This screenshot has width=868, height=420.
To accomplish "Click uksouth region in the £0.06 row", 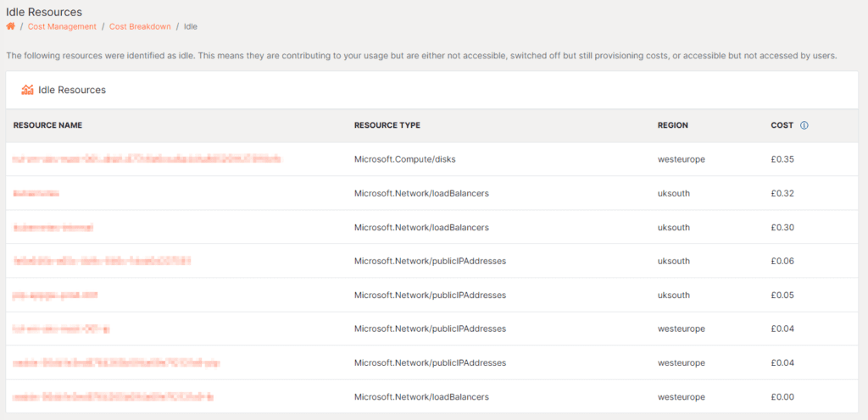I will [x=673, y=261].
